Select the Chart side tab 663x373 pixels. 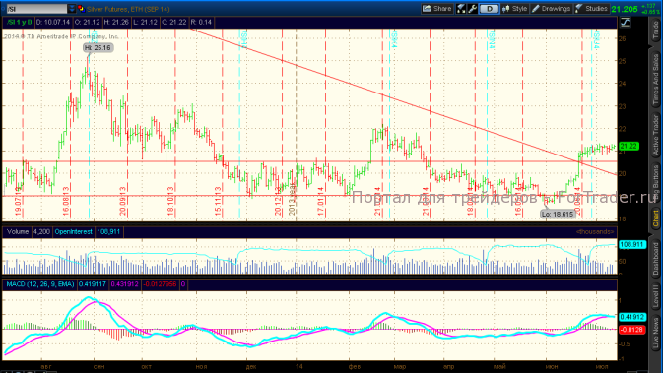click(x=655, y=218)
